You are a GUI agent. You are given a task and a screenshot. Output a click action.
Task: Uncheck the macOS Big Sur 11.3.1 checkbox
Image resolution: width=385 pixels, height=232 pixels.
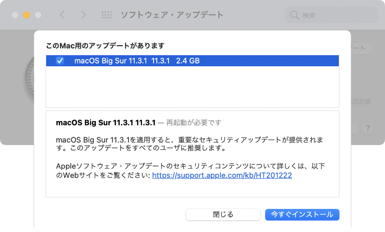pyautogui.click(x=60, y=61)
